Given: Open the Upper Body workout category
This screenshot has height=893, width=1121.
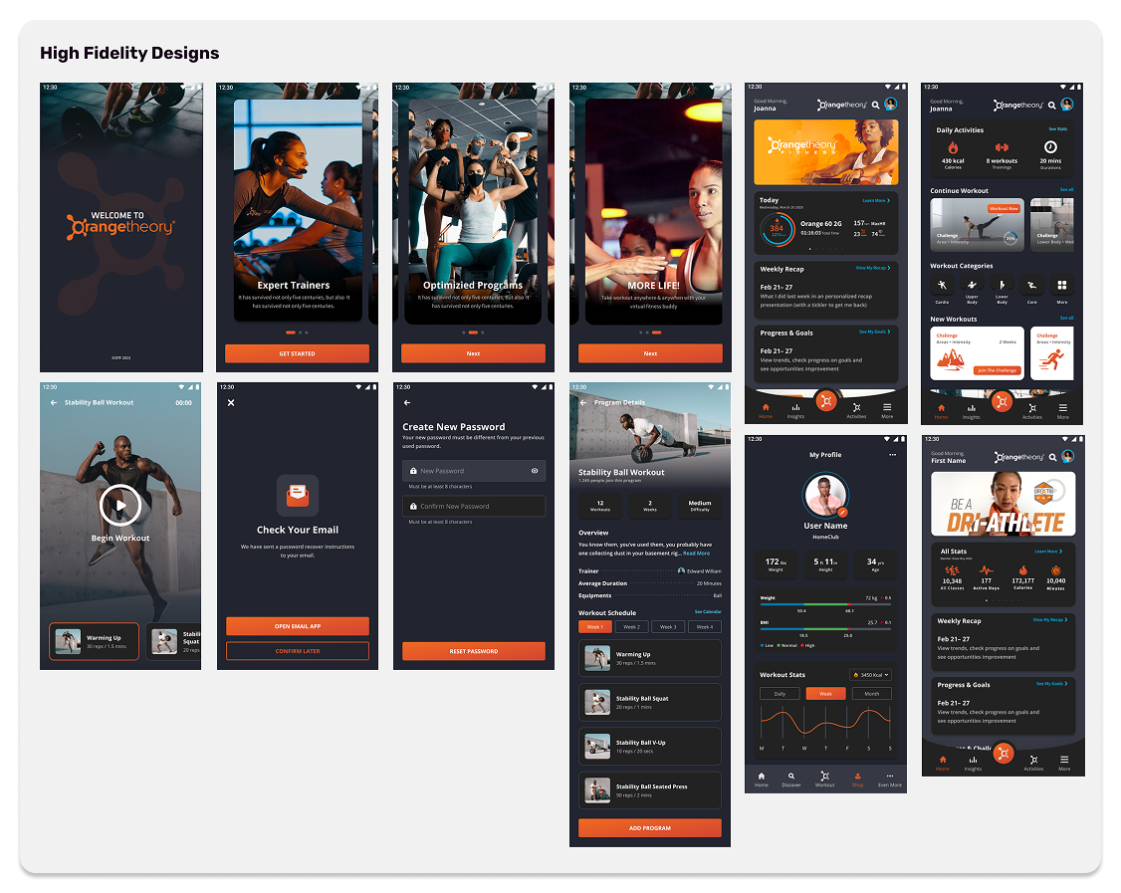Looking at the screenshot, I should pyautogui.click(x=972, y=284).
